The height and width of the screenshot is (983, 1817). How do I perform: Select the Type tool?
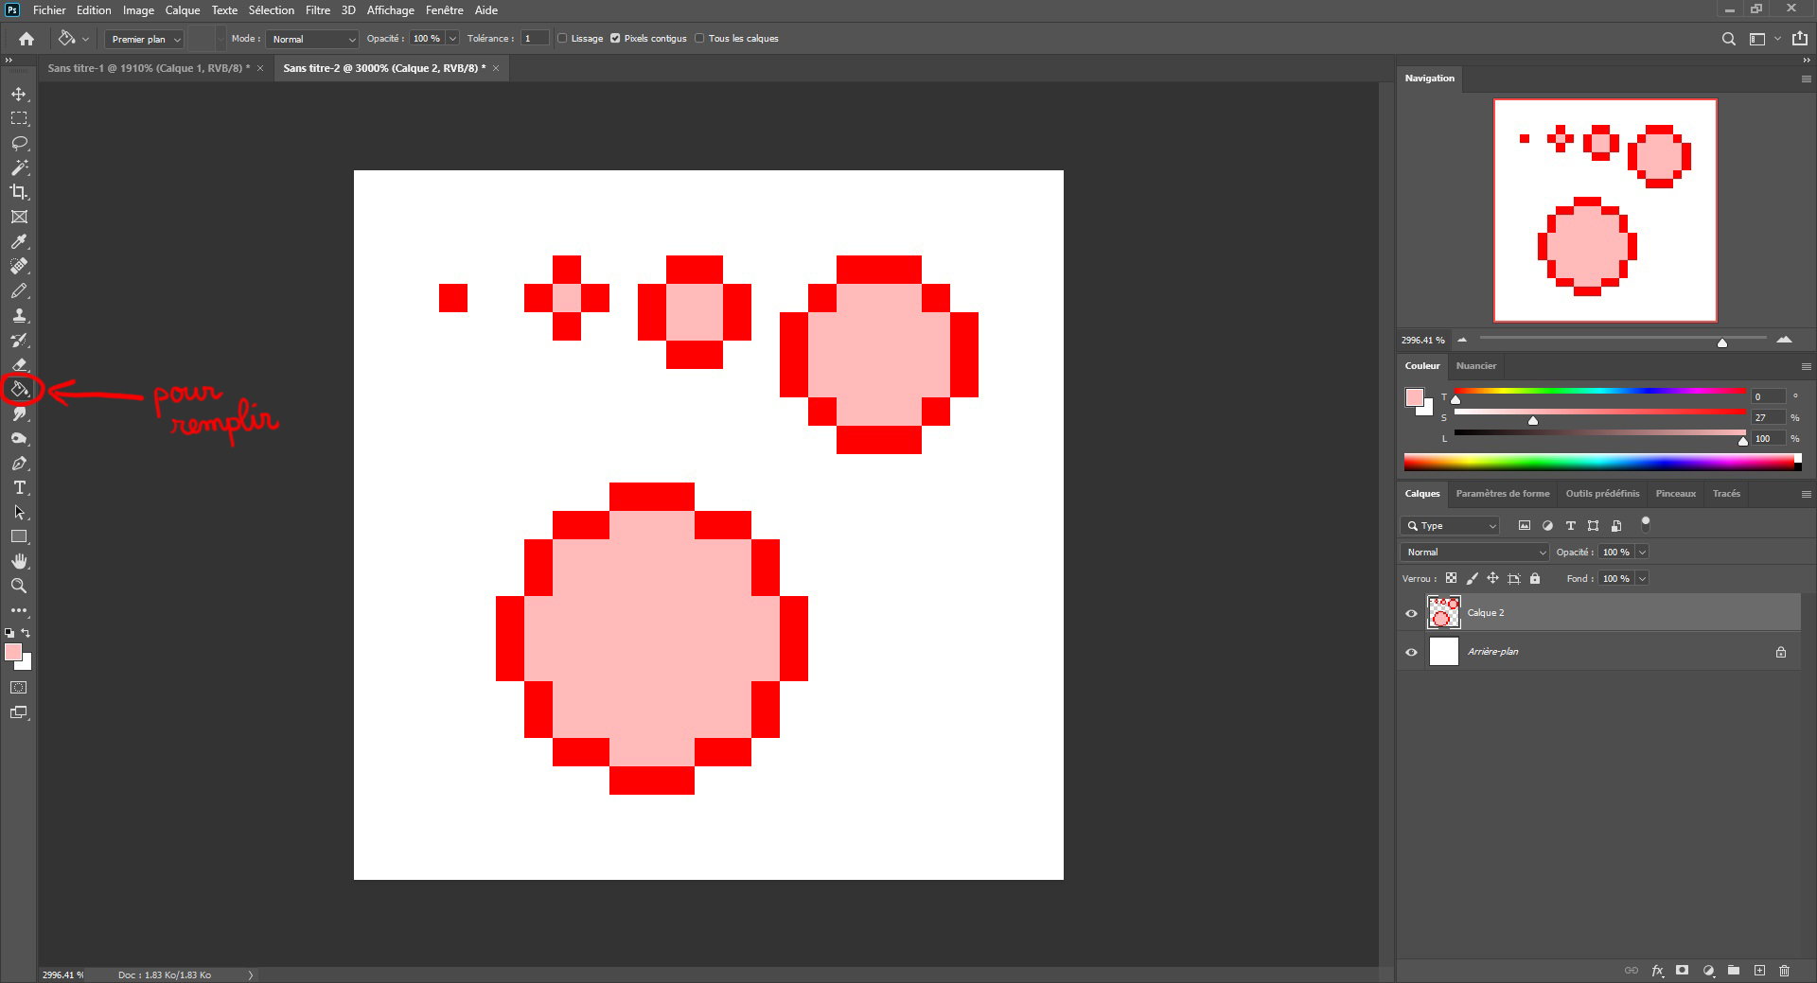tap(19, 489)
